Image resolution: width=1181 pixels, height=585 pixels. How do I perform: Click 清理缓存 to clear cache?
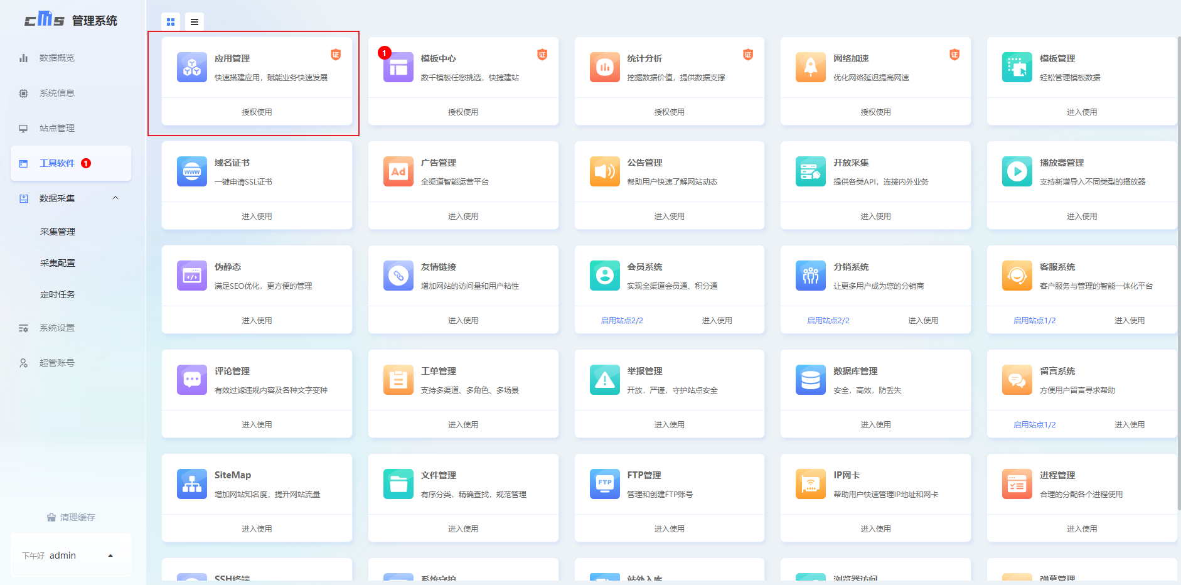point(71,517)
